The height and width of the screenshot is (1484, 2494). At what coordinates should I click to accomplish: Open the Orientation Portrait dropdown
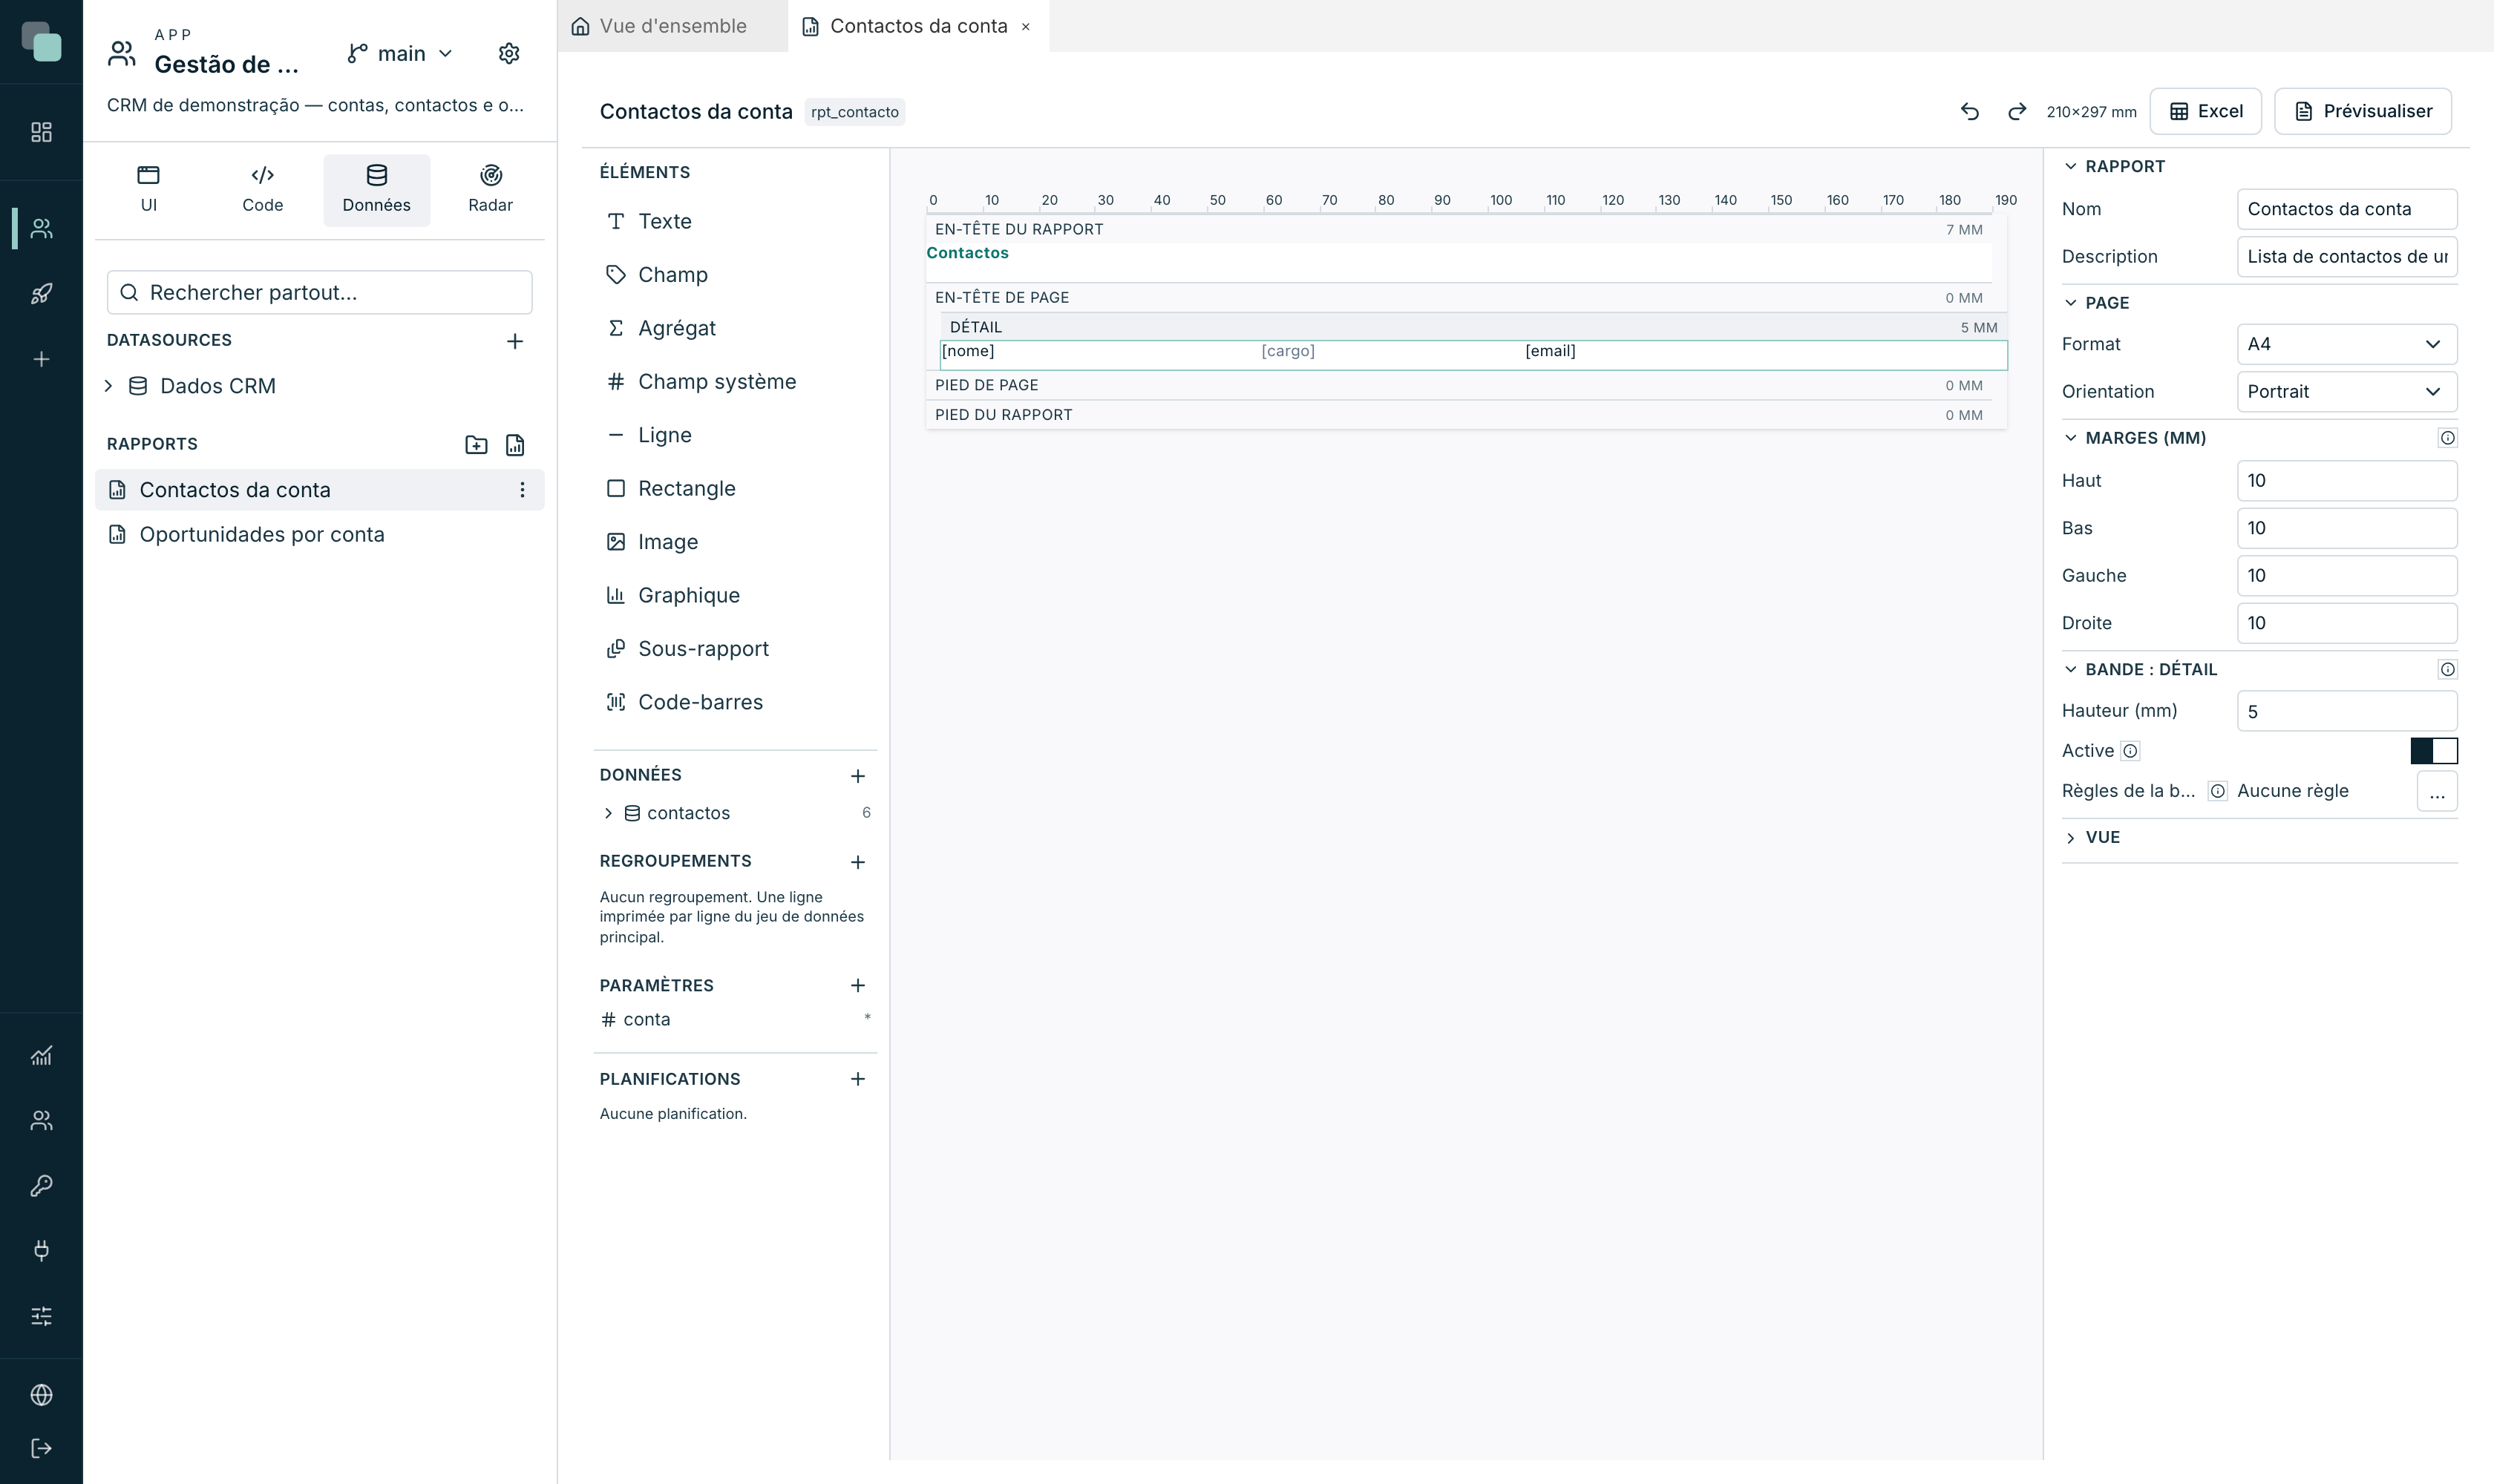tap(2346, 392)
